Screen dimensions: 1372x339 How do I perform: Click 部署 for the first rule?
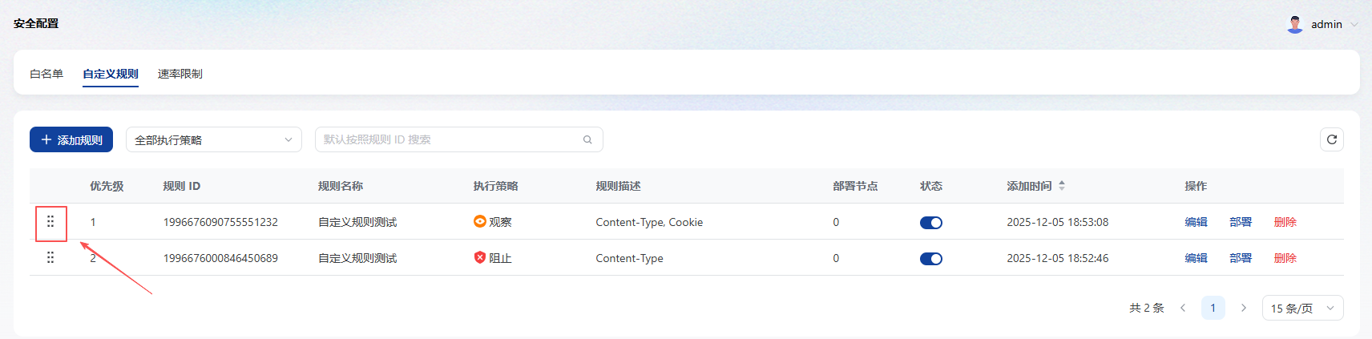click(1240, 222)
